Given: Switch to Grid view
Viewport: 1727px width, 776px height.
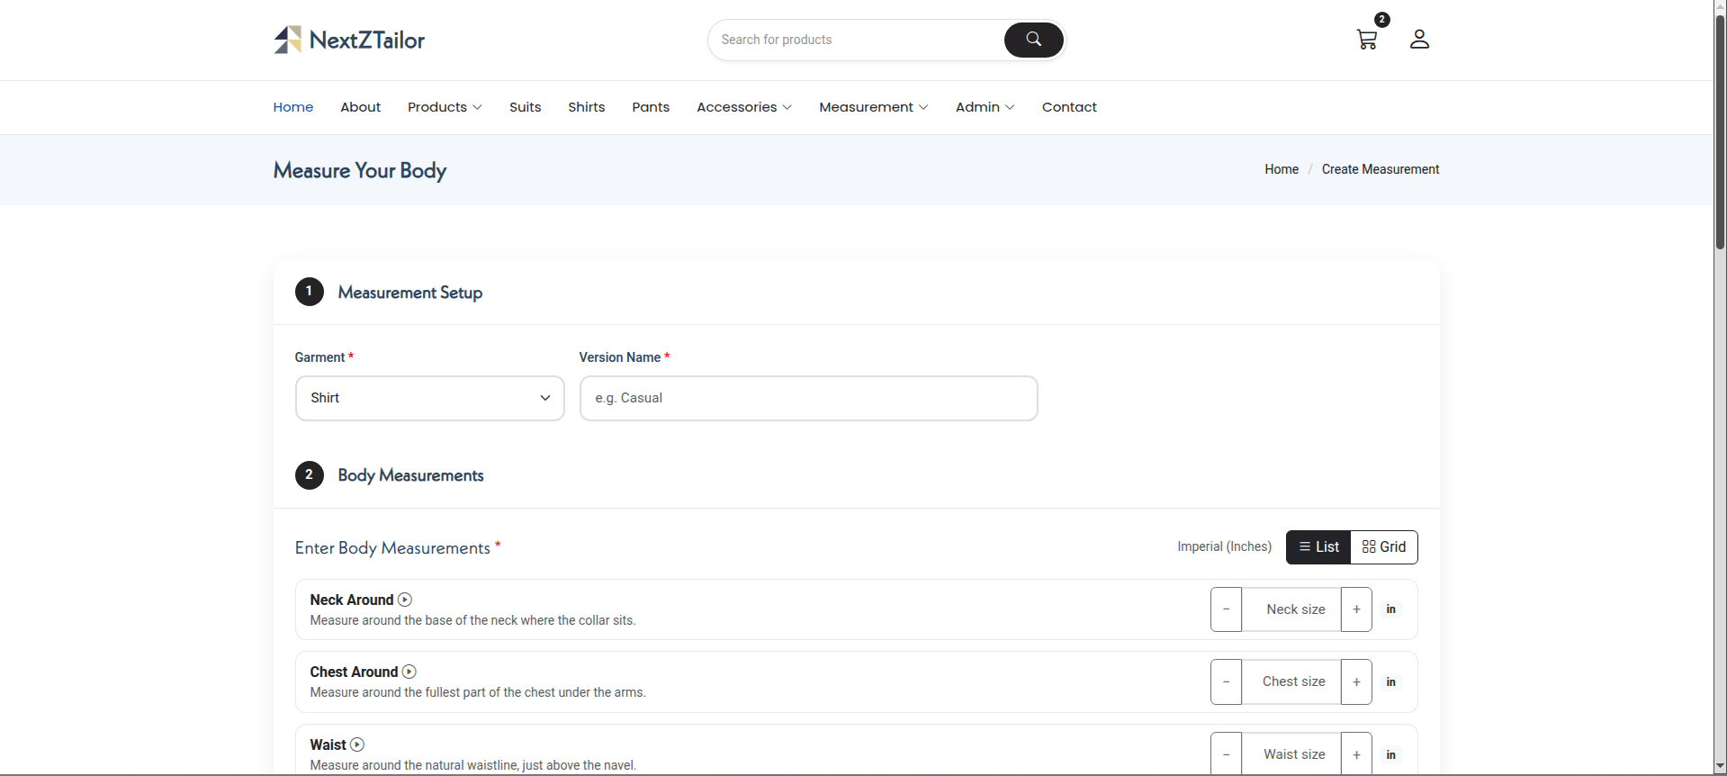Looking at the screenshot, I should (1384, 547).
